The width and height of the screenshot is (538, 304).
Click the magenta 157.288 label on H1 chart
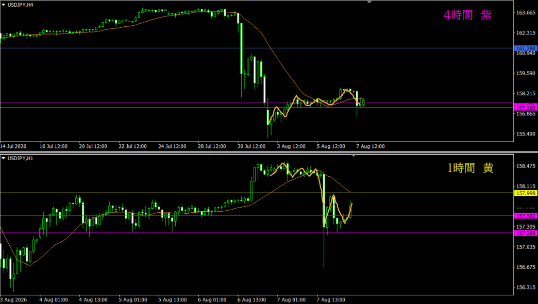526,233
